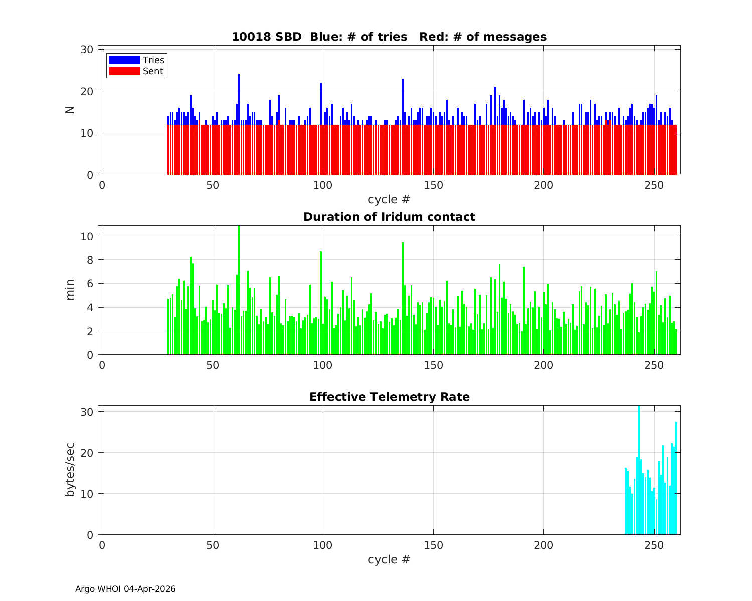
Task: Click the tallest green bar in duration plot
Action: pyautogui.click(x=239, y=290)
